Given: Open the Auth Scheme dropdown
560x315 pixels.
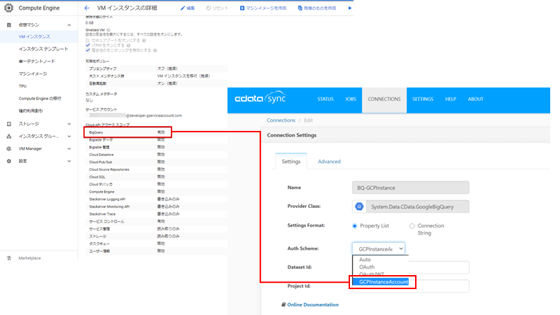Looking at the screenshot, I should pos(378,248).
